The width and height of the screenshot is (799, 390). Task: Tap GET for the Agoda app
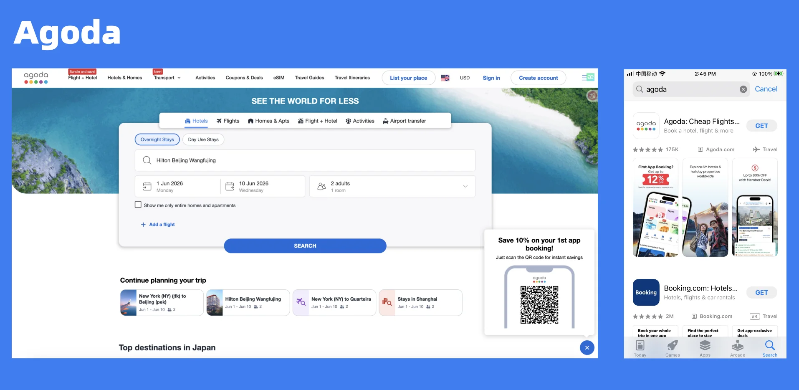[761, 126]
